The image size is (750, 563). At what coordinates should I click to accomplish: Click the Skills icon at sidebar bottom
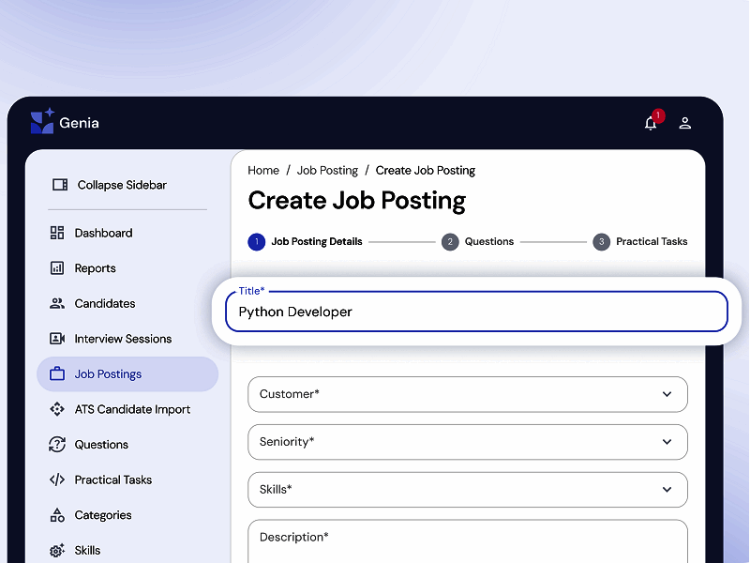click(57, 550)
